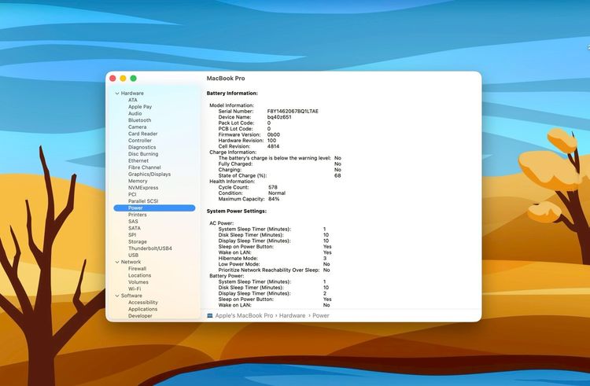Collapse the Network section chevron
590x386 pixels.
[x=116, y=262]
